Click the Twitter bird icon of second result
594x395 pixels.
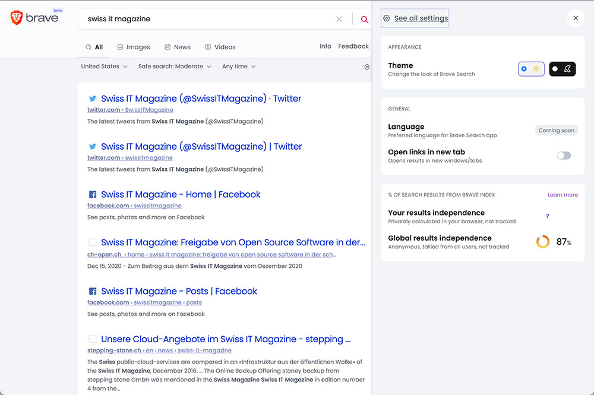pyautogui.click(x=93, y=147)
